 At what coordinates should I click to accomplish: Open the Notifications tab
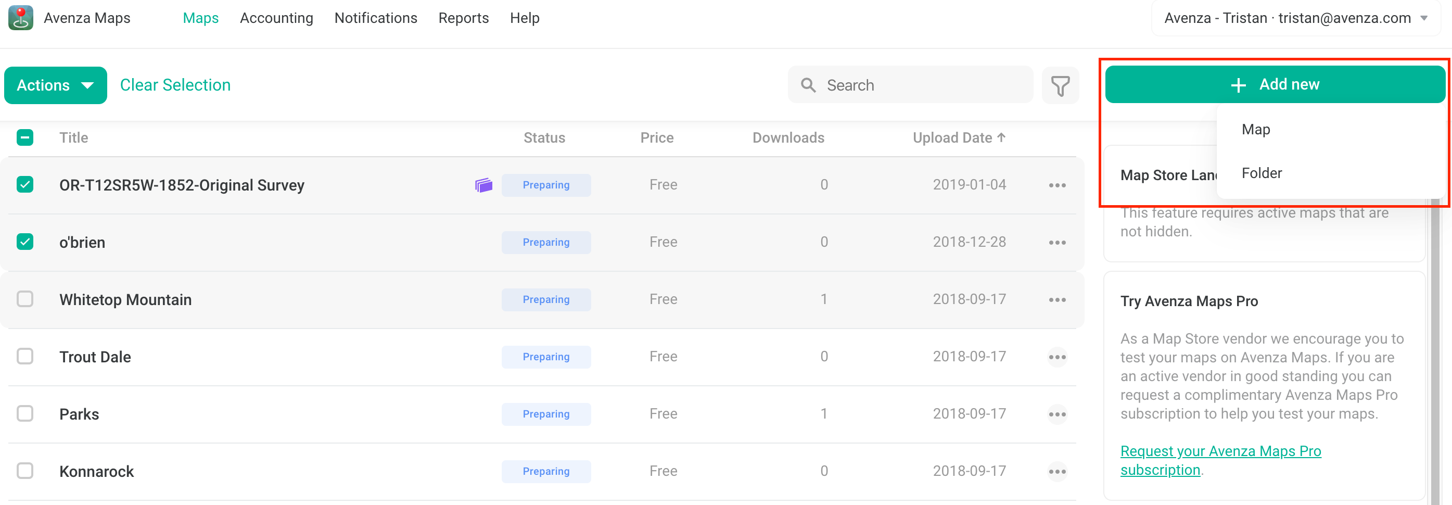(x=375, y=18)
